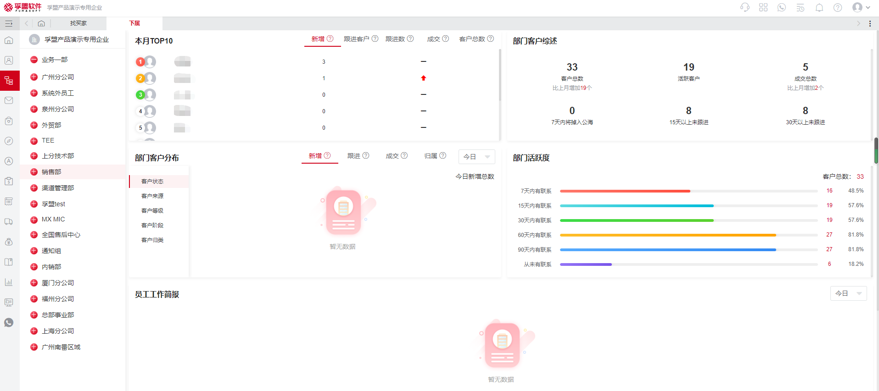Select the 跟进客户 tab in 本月TOP10
Viewport: 879px width, 391px height.
(357, 39)
